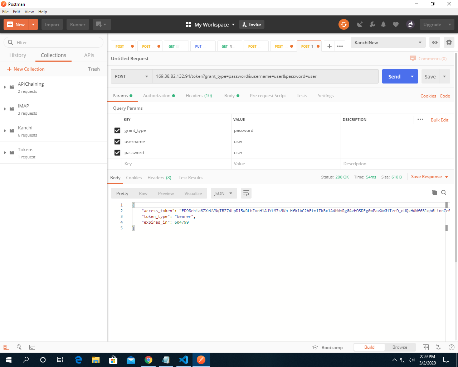This screenshot has width=458, height=367.
Task: Uncheck the password parameter
Action: click(x=117, y=153)
